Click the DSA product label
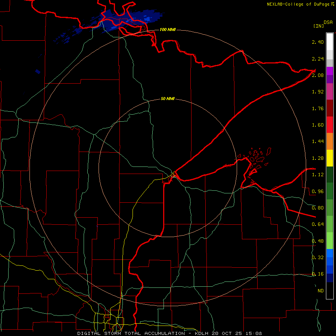This screenshot has height=336, width=336. tap(328, 22)
